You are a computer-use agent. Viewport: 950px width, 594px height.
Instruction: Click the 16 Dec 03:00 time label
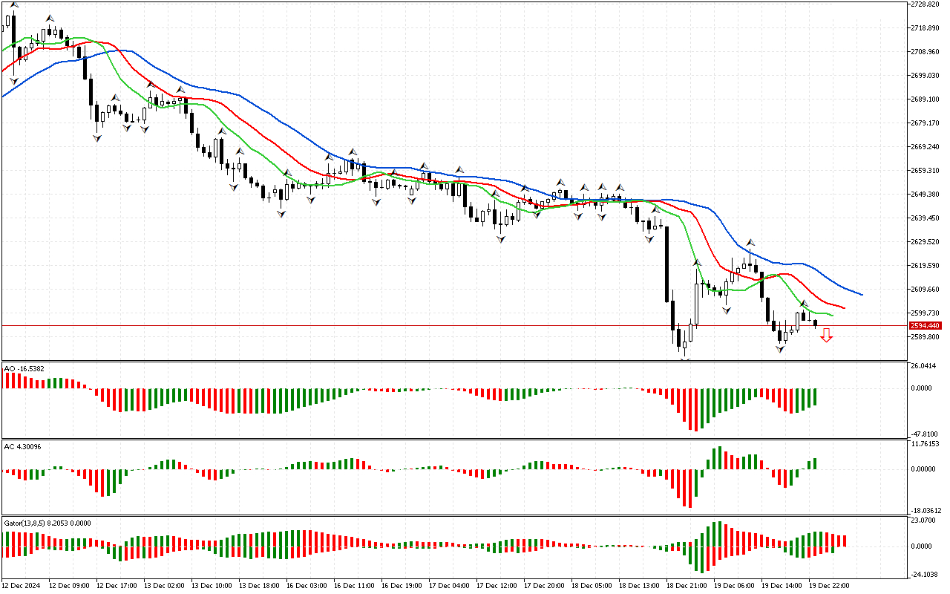(306, 586)
